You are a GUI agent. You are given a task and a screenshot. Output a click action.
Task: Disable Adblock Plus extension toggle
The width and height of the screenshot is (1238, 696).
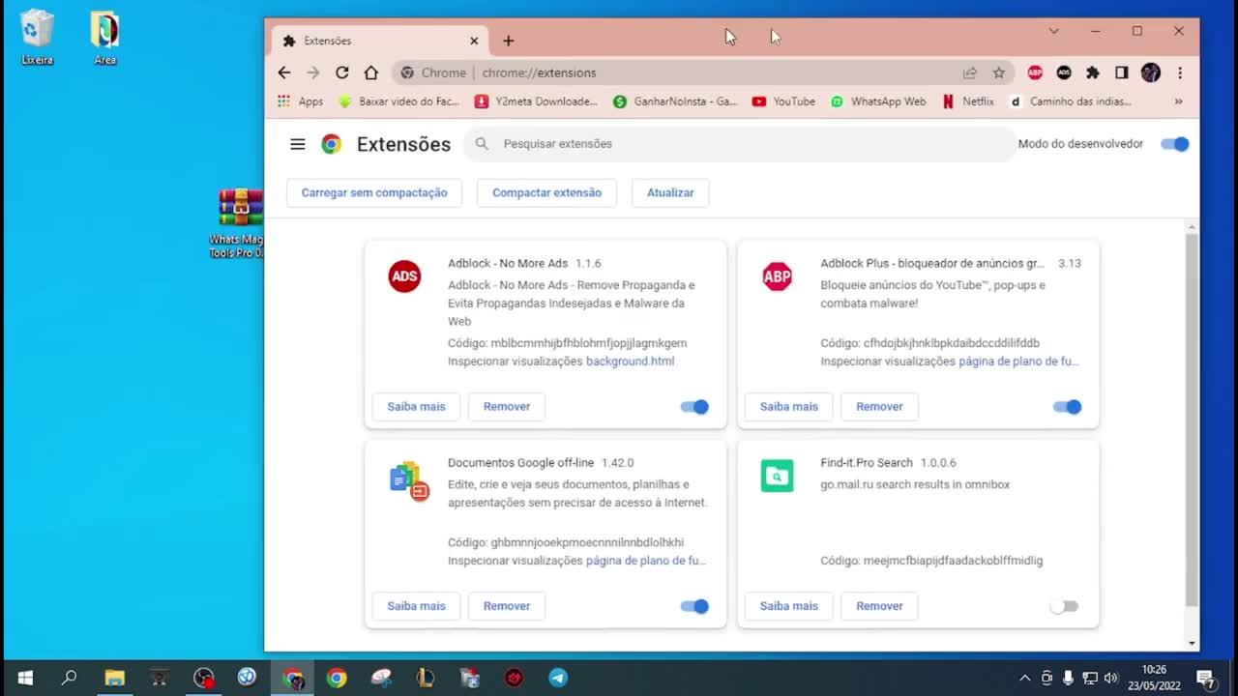[1067, 407]
